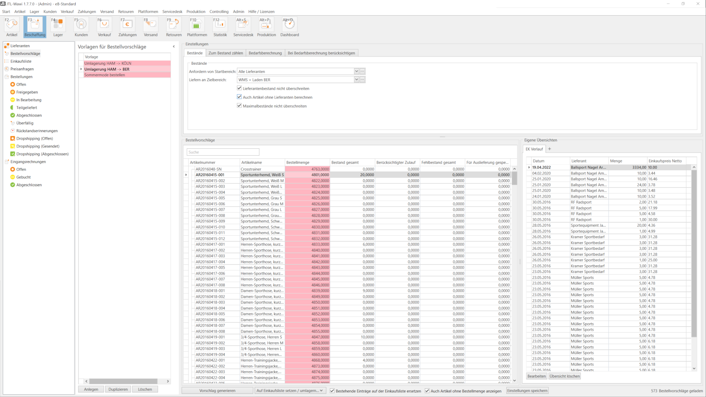Open the Controlling menu
706x397 pixels.
[x=219, y=11]
